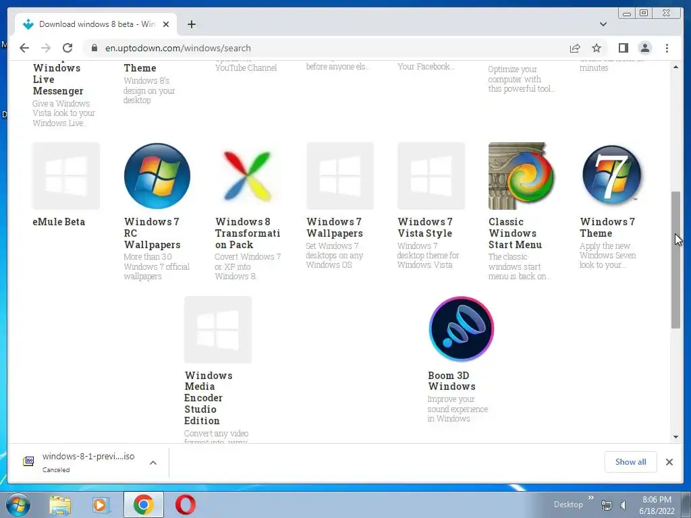Image resolution: width=691 pixels, height=518 pixels.
Task: Expand the tab search dropdown
Action: tap(603, 24)
